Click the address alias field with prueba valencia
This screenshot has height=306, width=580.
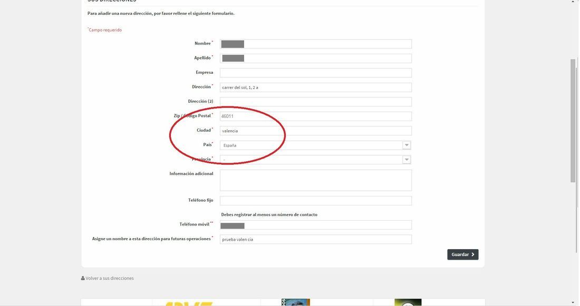click(x=315, y=240)
